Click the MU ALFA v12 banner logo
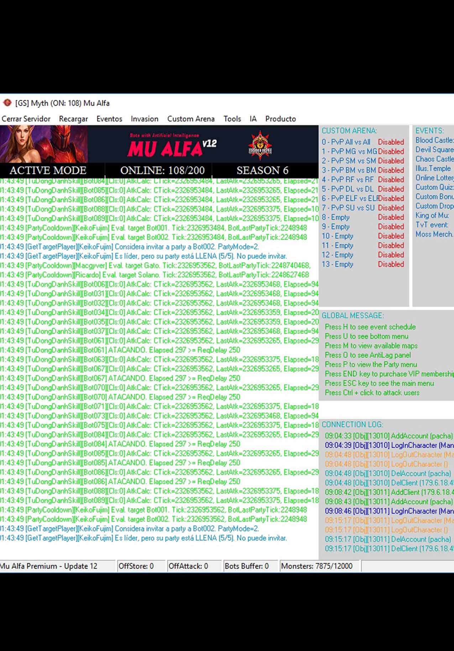Viewport: 454px width, 651px height. tap(171, 146)
